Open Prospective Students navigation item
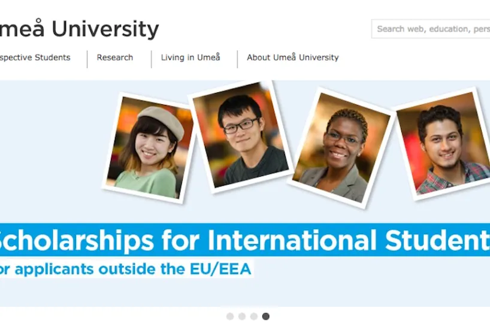Viewport: 490px width, 326px height. pos(35,58)
